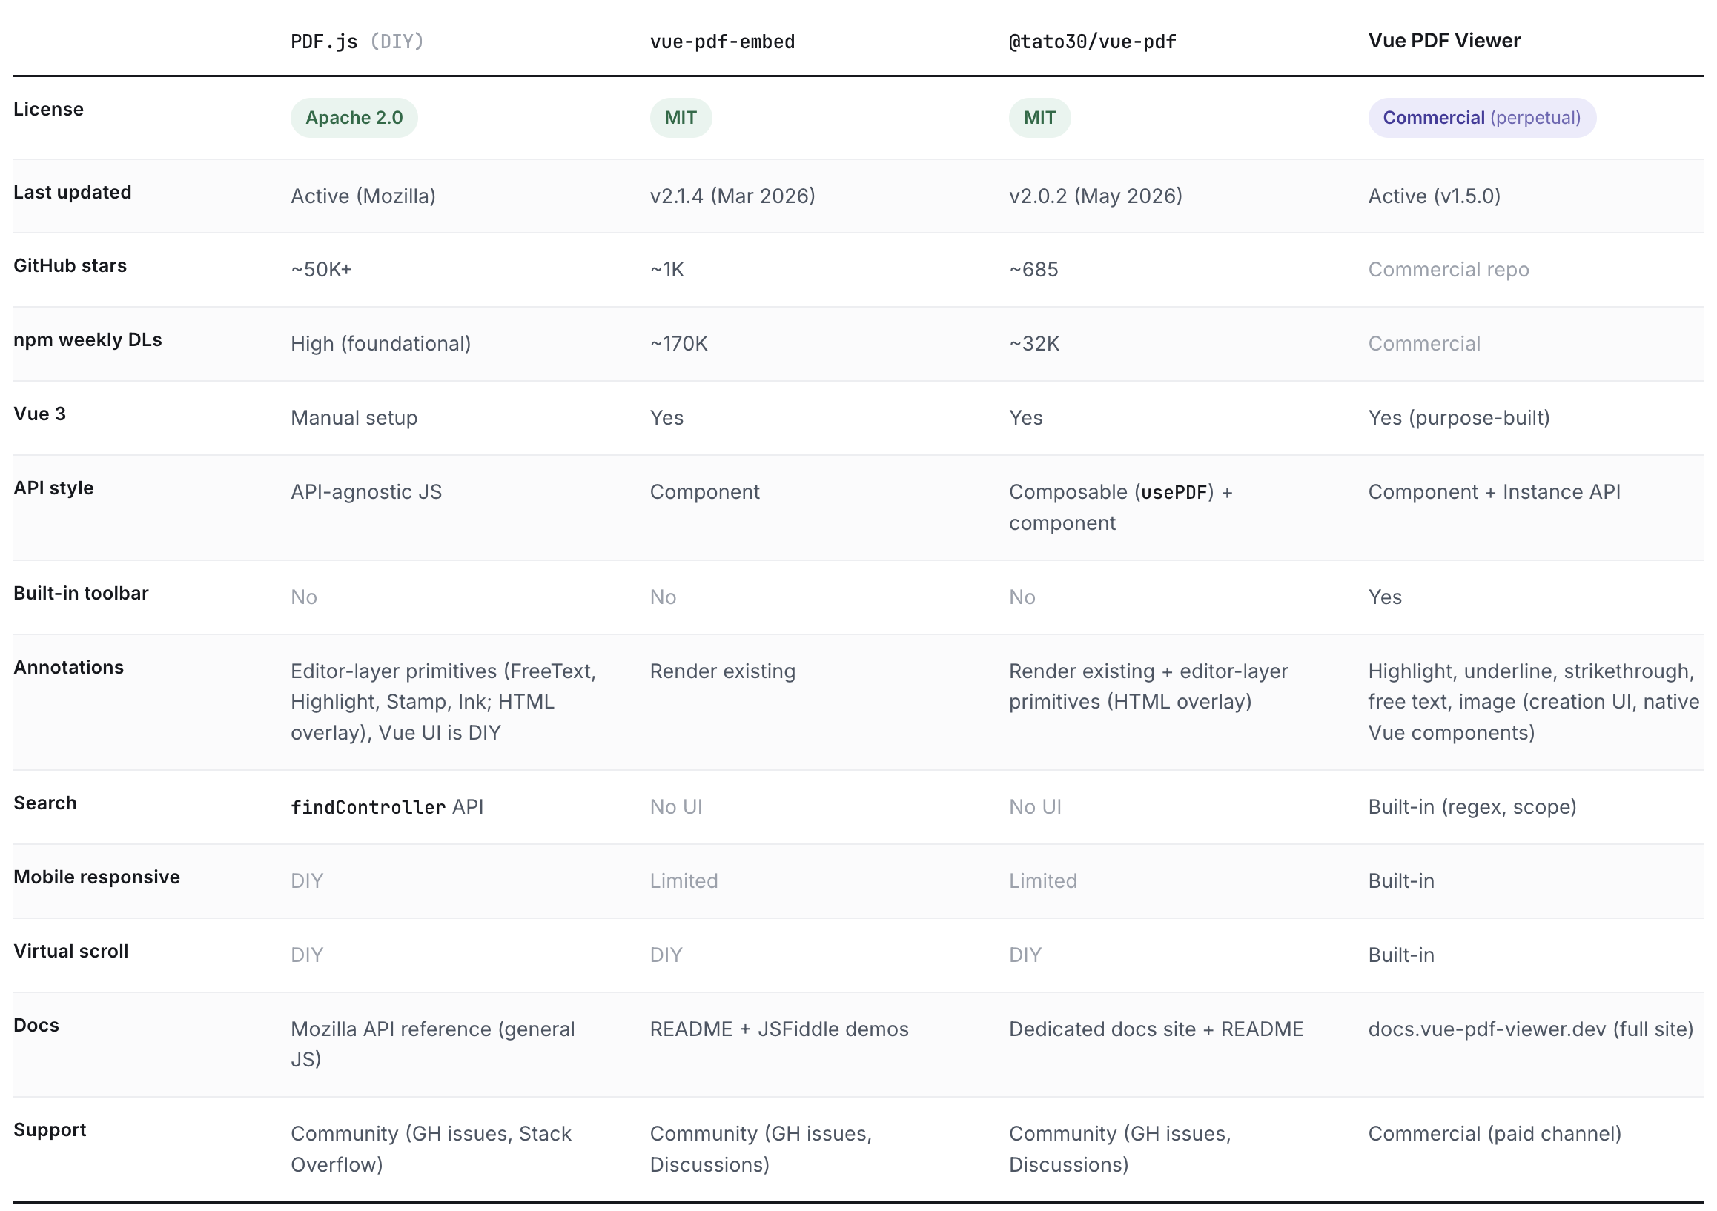Click the Apache 2.0 license badge
The width and height of the screenshot is (1717, 1211).
pos(354,117)
